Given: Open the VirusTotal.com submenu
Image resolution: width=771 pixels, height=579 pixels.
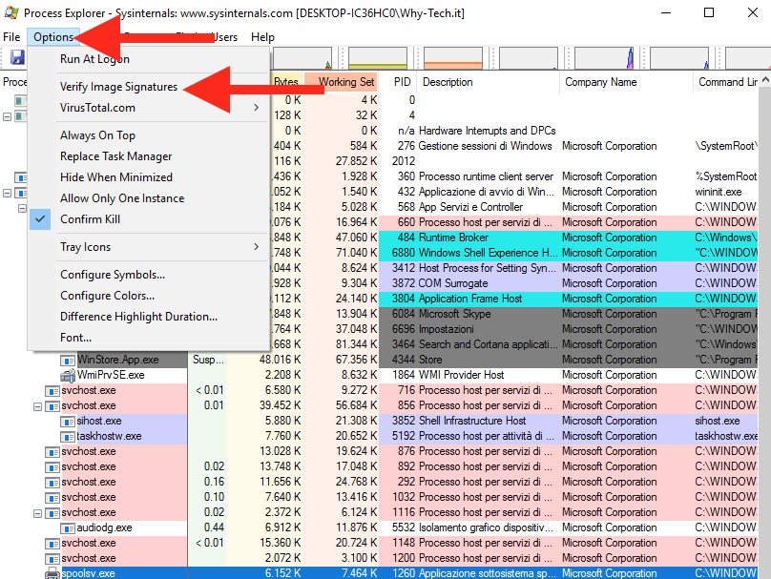Looking at the screenshot, I should click(x=148, y=108).
